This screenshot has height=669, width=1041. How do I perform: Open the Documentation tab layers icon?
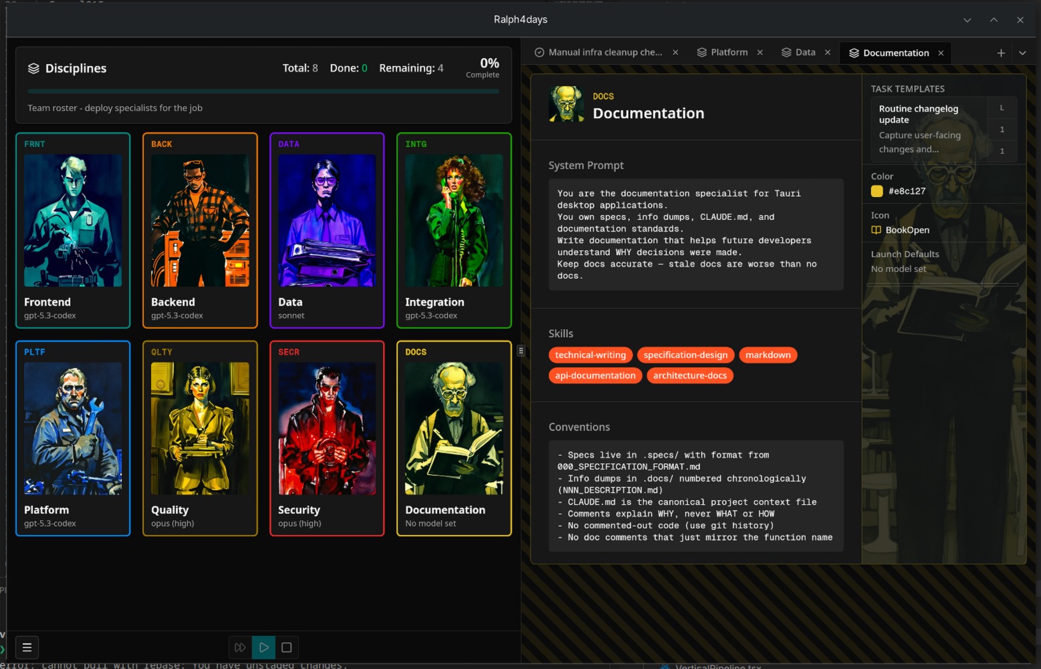(x=853, y=53)
